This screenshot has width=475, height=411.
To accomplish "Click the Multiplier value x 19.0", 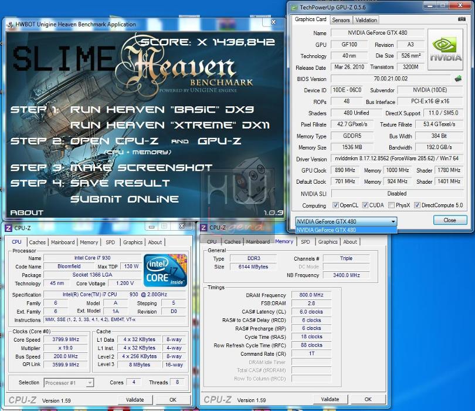I will (x=66, y=348).
